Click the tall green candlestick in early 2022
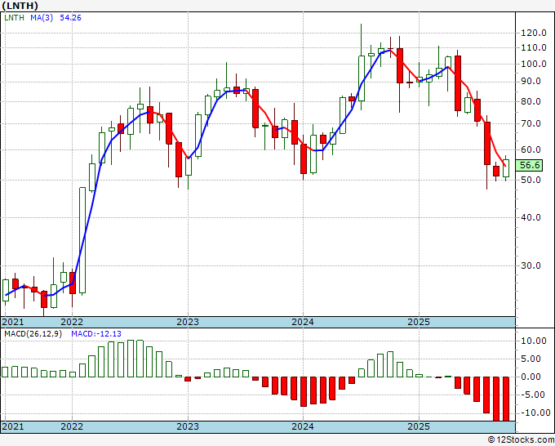Image resolution: width=555 pixels, height=446 pixels. point(82,240)
